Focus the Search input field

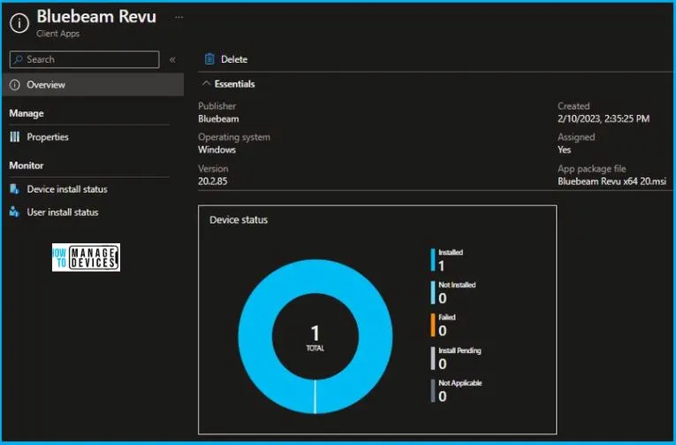click(85, 59)
